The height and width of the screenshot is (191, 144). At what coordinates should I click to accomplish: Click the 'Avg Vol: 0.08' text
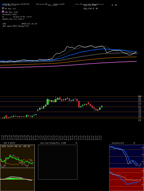coord(90,5)
